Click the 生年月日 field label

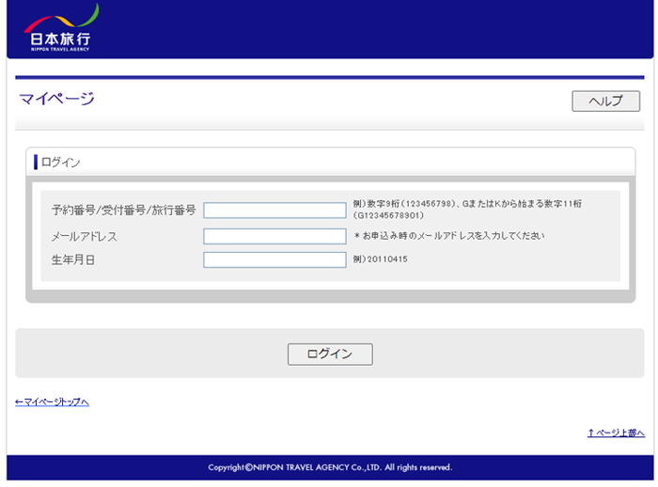73,259
